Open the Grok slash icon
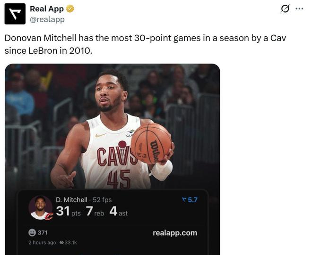This screenshot has width=312, height=255. point(285,9)
